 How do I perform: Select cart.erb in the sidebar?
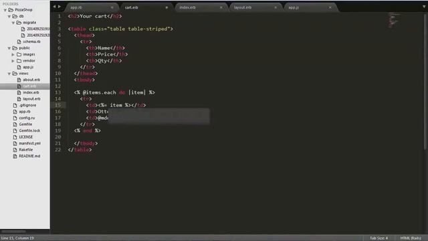coord(29,86)
